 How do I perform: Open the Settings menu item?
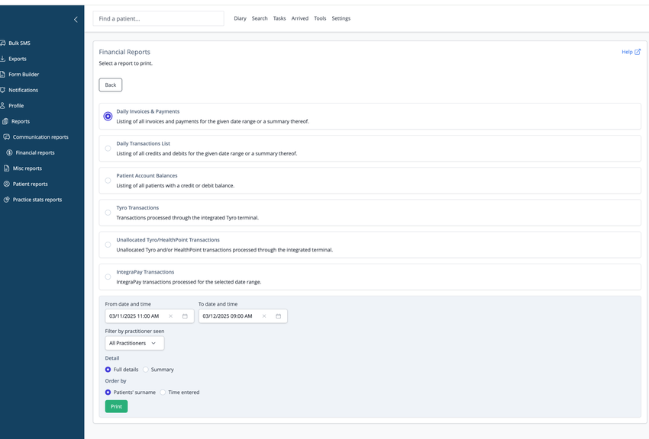pyautogui.click(x=341, y=18)
